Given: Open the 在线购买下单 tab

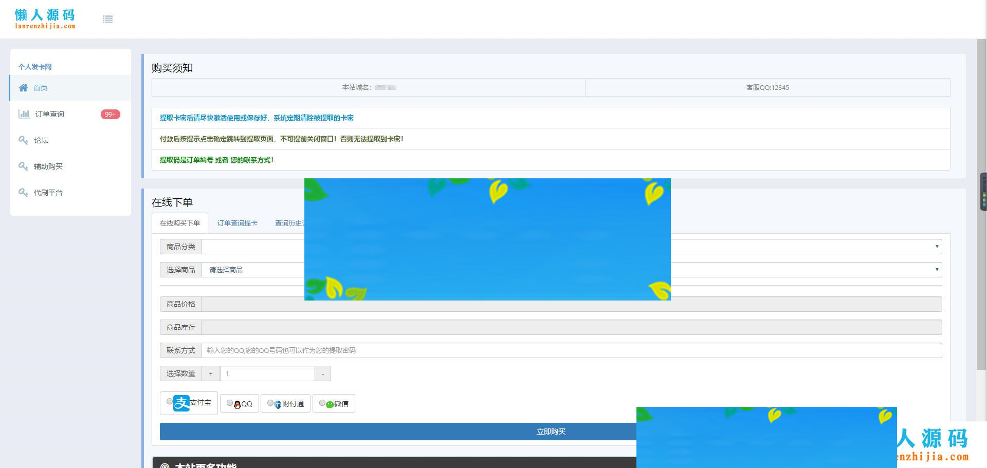Looking at the screenshot, I should pyautogui.click(x=180, y=223).
